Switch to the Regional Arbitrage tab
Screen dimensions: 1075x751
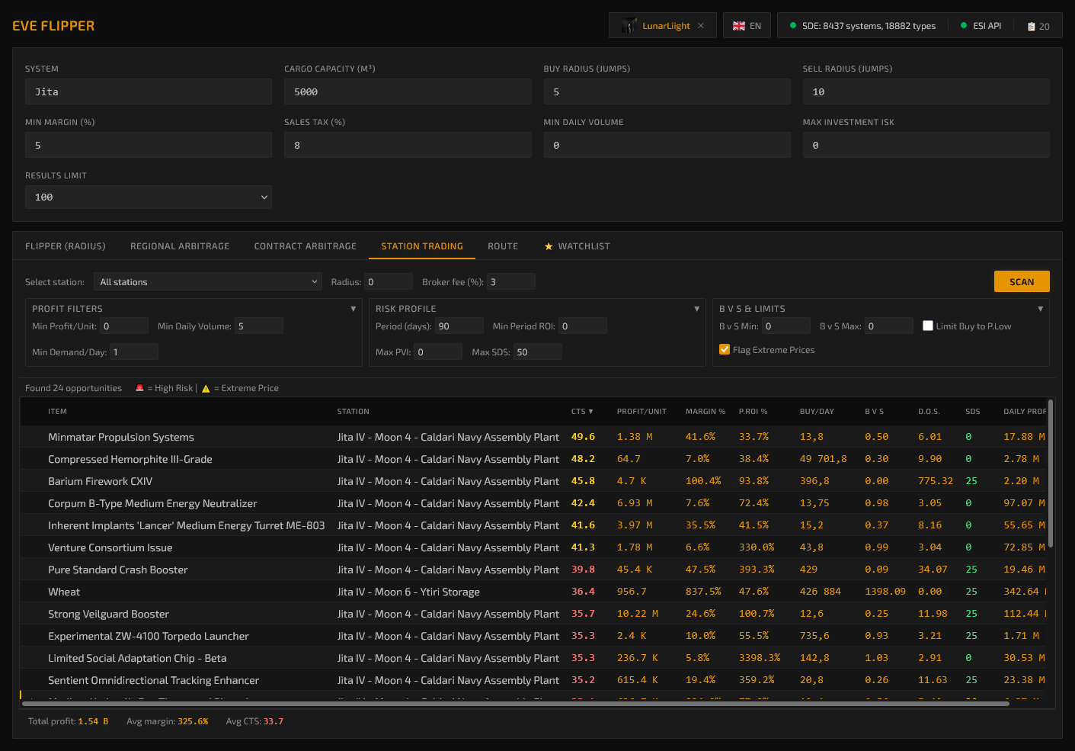[180, 246]
